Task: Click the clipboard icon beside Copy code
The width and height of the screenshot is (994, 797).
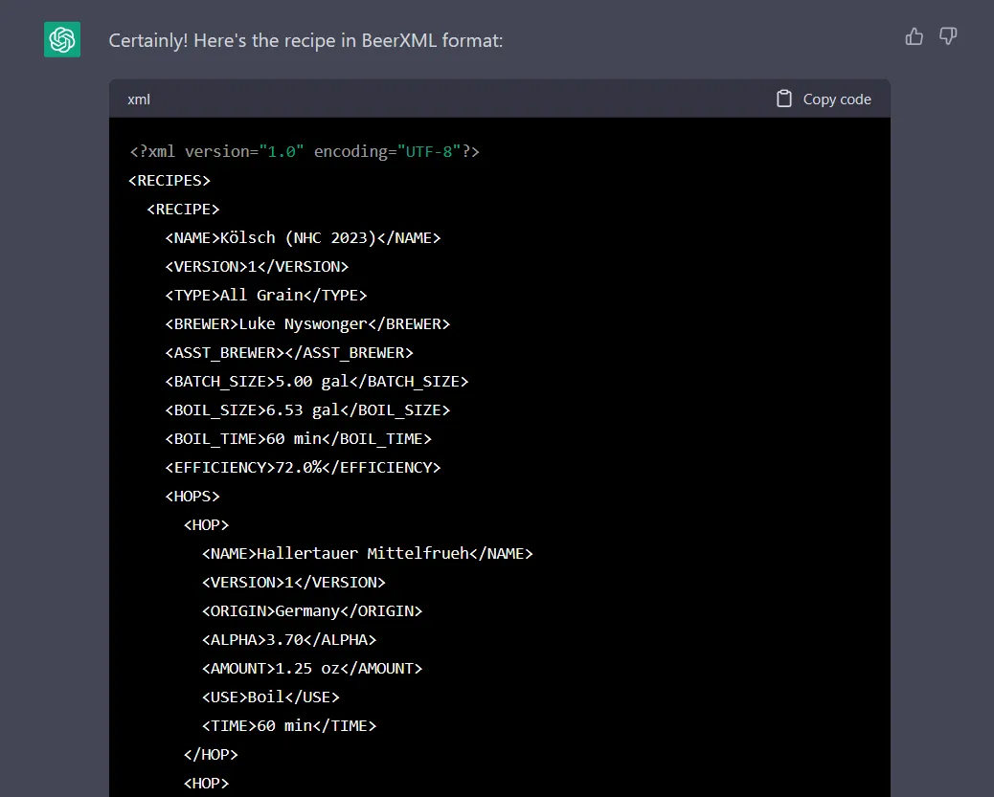Action: (784, 99)
